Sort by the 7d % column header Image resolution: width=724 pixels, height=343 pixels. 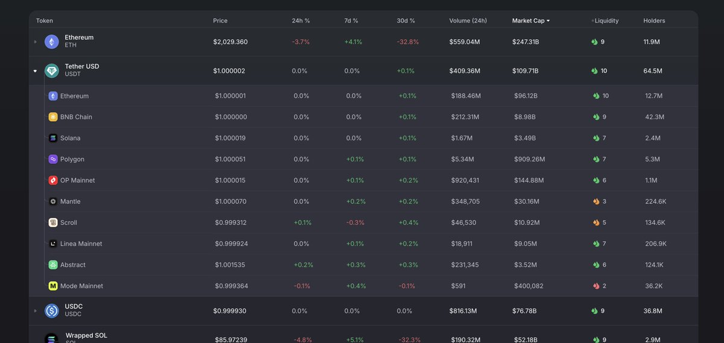click(351, 20)
